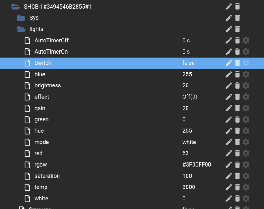264x209 pixels.
Task: Edit the lights folder with pencil
Action: click(x=229, y=29)
